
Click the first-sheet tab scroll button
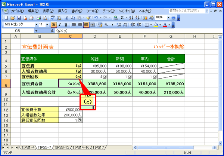(3, 147)
